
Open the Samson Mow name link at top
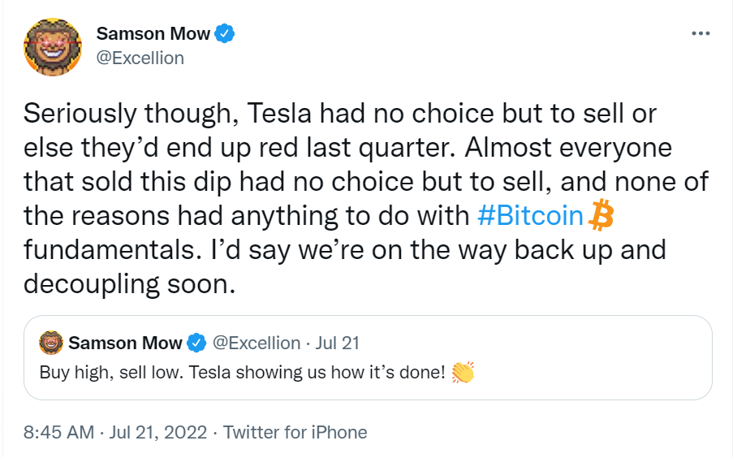(153, 34)
